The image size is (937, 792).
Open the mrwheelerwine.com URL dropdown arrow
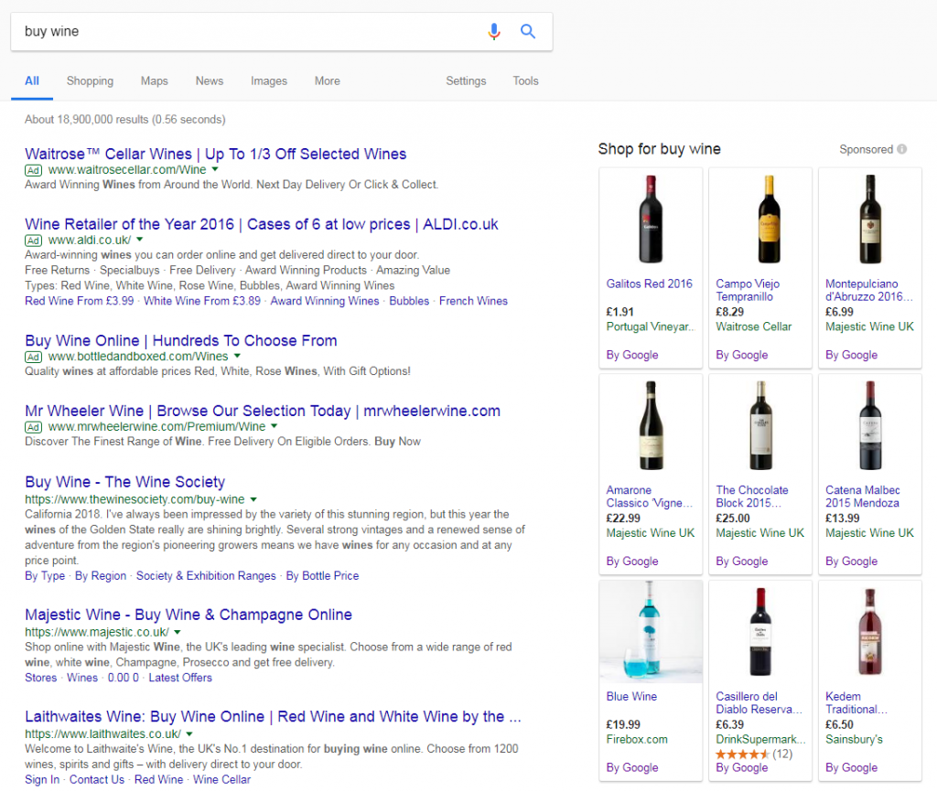(x=275, y=426)
